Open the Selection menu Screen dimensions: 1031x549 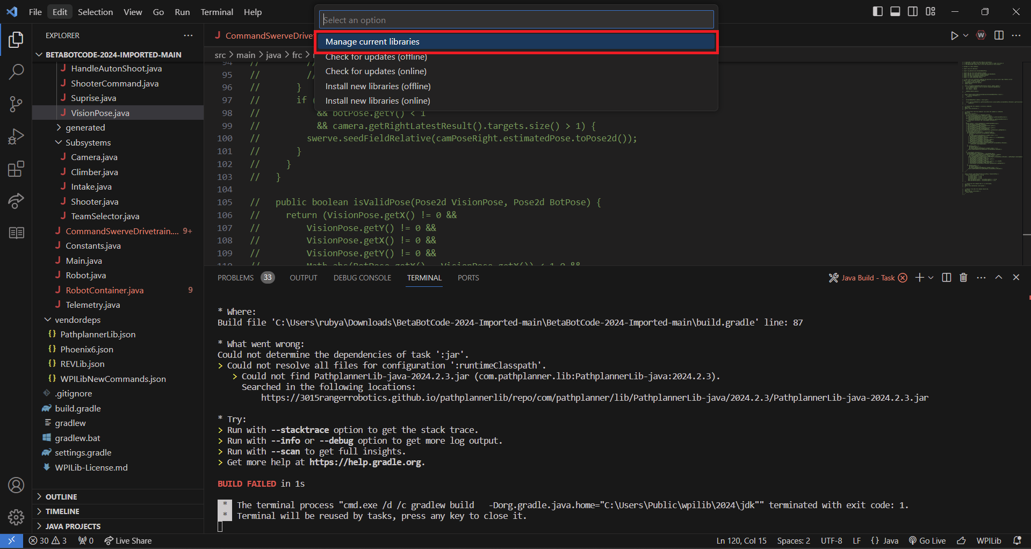click(x=95, y=12)
